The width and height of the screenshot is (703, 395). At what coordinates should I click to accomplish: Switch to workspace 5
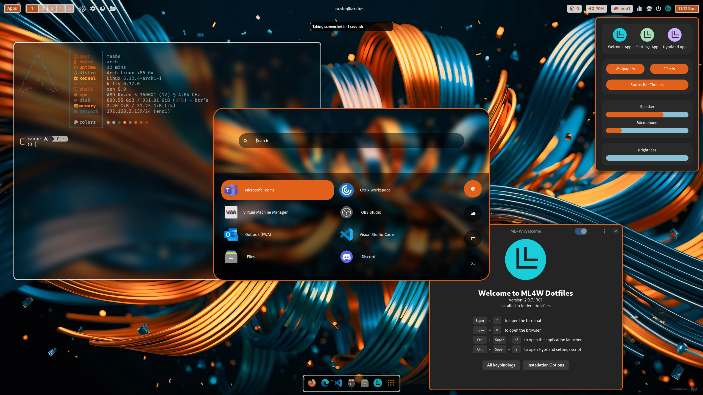coord(69,9)
